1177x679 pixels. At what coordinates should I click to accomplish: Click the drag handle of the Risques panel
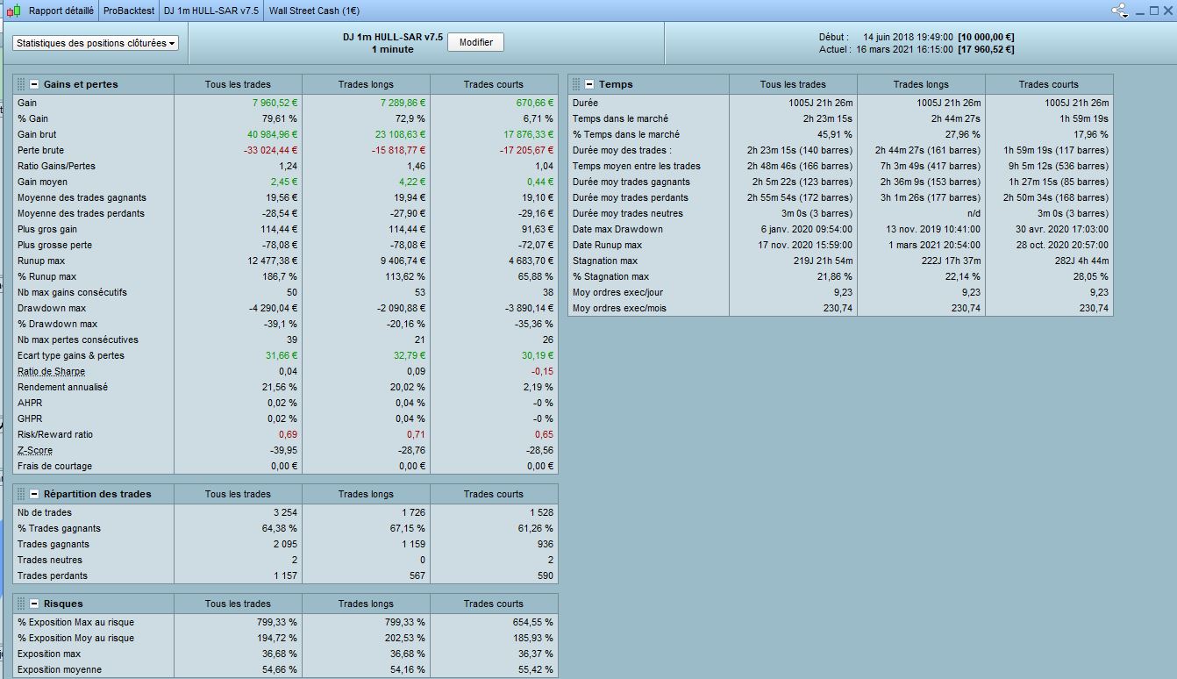tap(21, 604)
